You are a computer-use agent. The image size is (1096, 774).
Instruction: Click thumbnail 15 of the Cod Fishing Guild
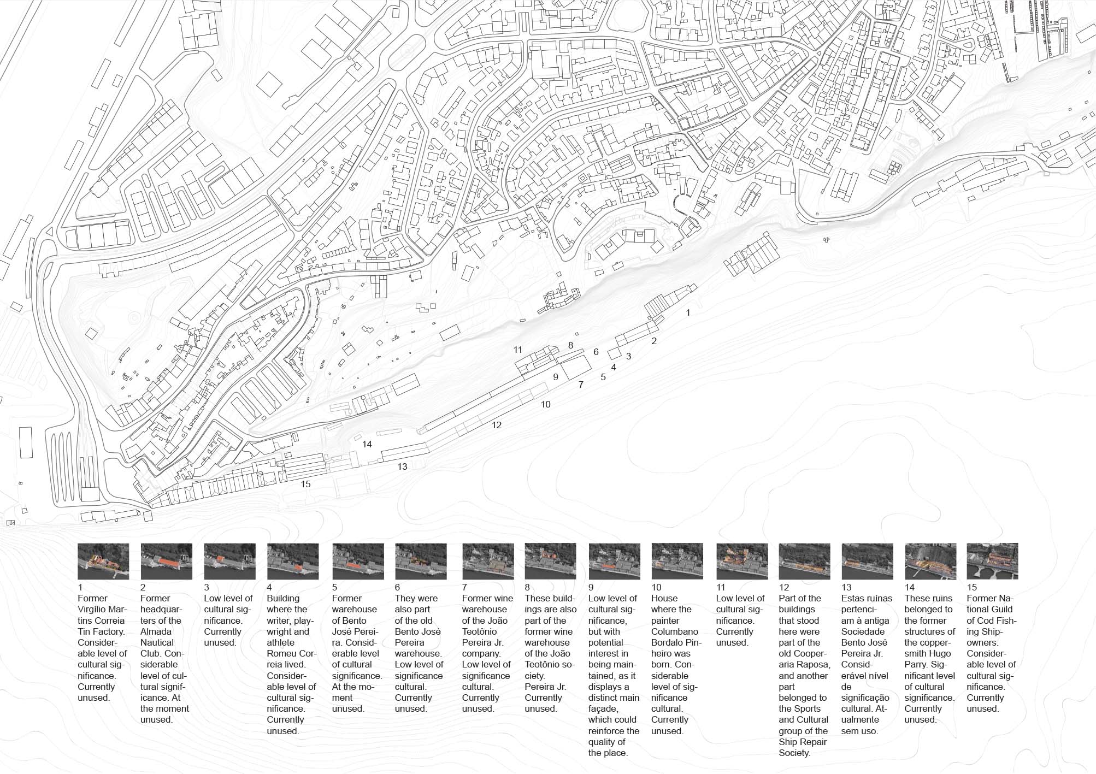tap(992, 561)
